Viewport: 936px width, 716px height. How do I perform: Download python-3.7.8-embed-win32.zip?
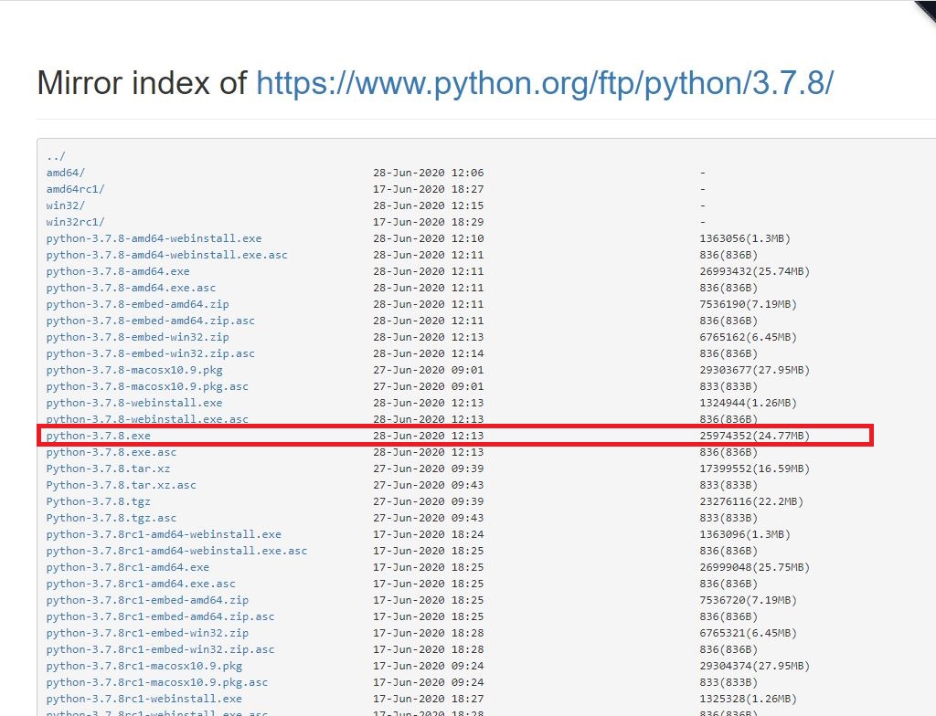(137, 337)
